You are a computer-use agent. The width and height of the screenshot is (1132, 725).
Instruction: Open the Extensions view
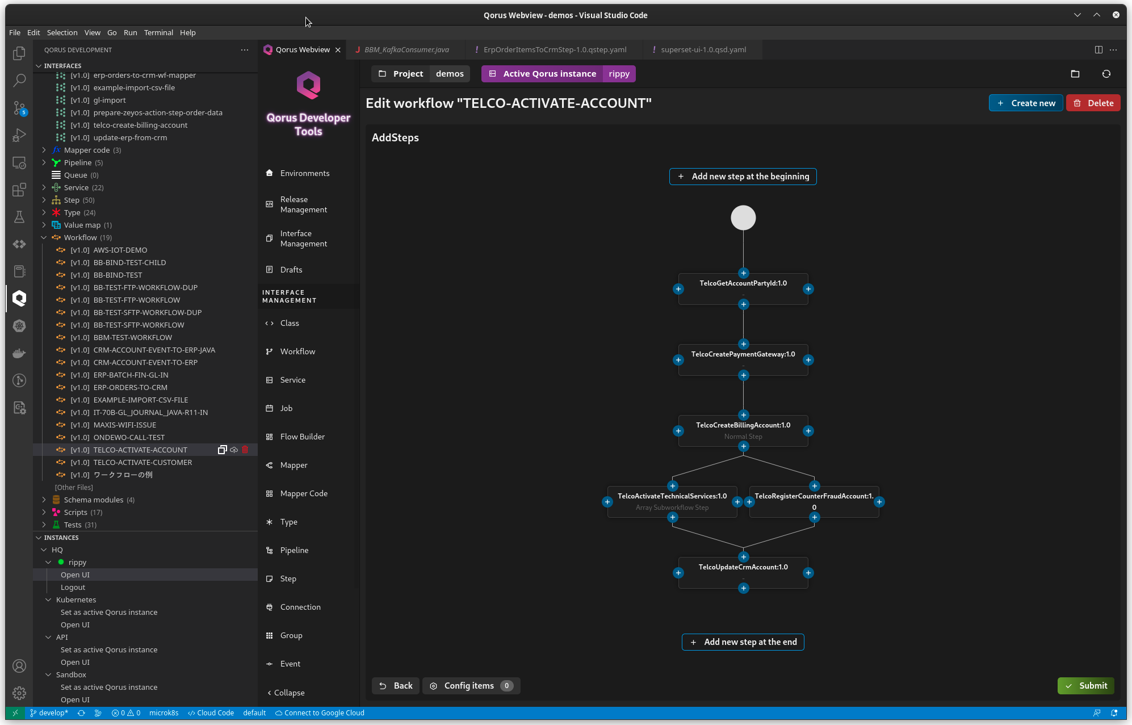click(19, 190)
